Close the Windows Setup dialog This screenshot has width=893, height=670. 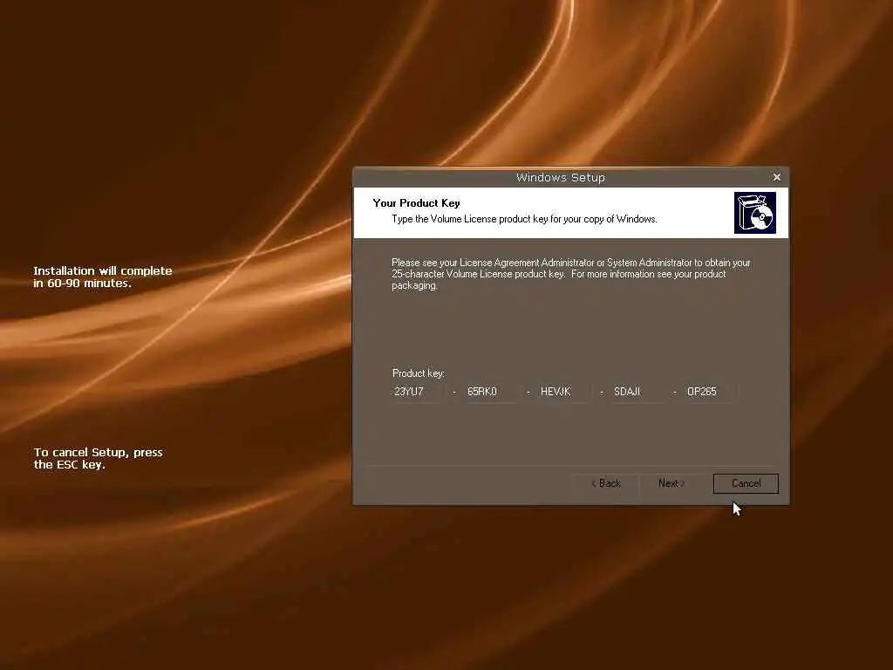tap(777, 177)
